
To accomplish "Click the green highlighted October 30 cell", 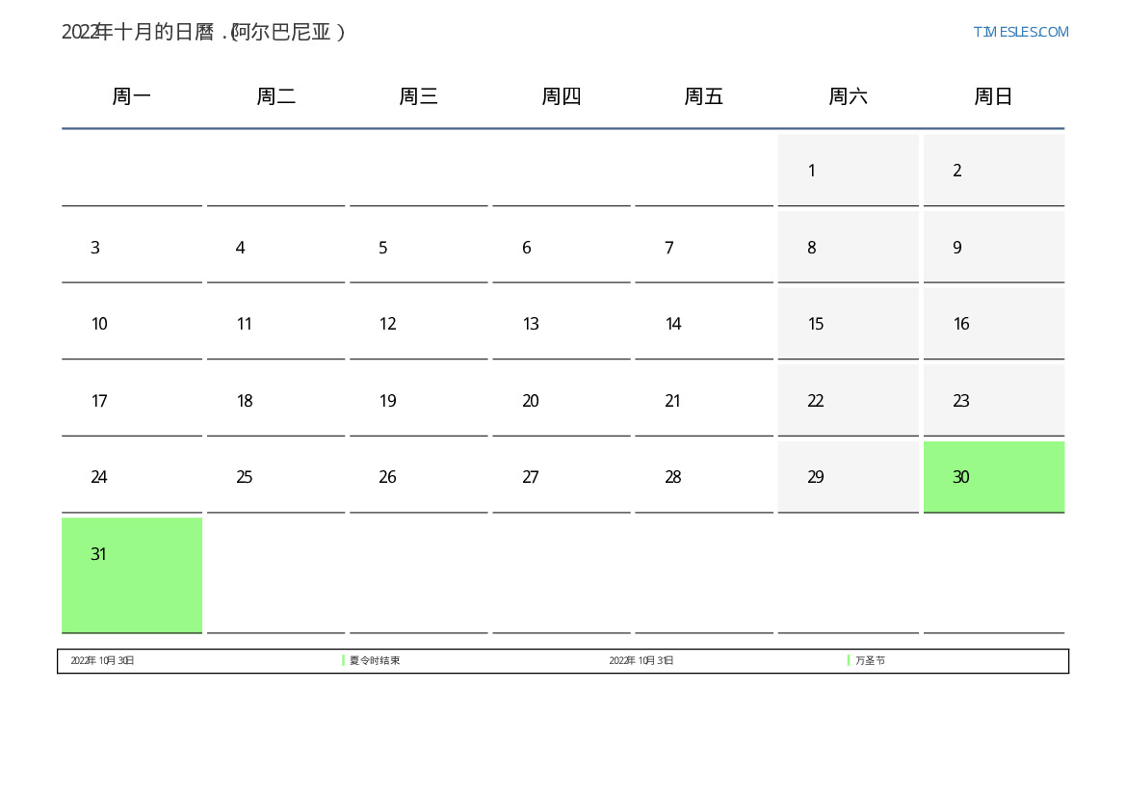I will click(x=993, y=477).
